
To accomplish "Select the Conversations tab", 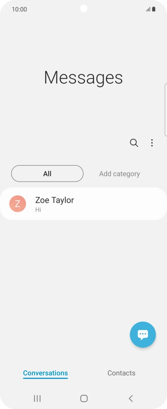I will pos(45,373).
